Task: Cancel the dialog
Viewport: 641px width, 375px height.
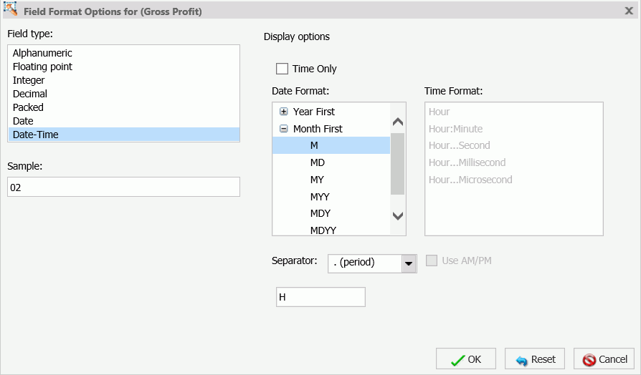Action: [604, 359]
